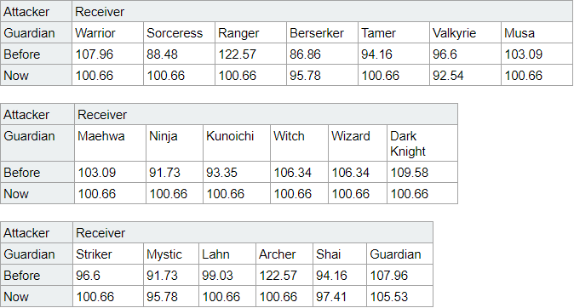This screenshot has height=308, width=574.
Task: Select Wizard's Now value in second table
Action: (x=358, y=193)
